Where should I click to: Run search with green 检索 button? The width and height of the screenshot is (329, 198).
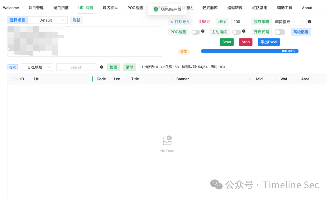click(x=113, y=67)
